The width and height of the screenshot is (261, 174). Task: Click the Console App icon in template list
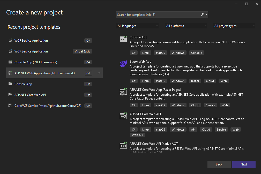123,39
